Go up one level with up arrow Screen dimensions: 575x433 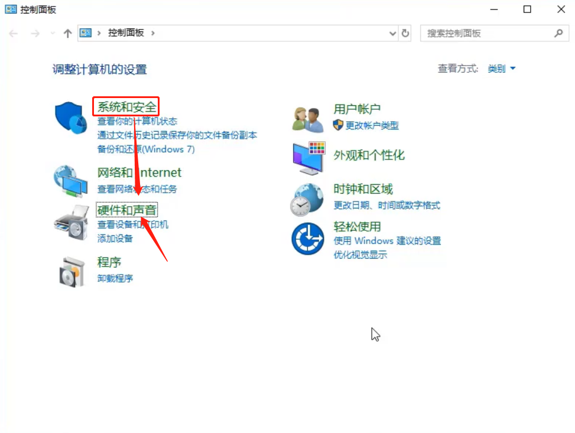click(67, 34)
